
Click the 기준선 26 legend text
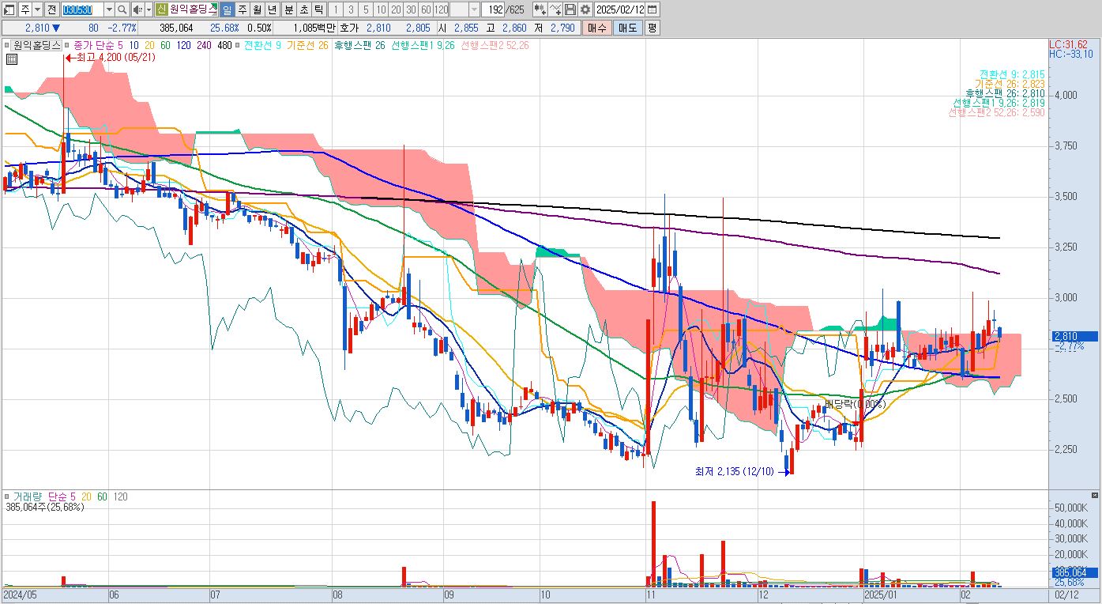(308, 45)
